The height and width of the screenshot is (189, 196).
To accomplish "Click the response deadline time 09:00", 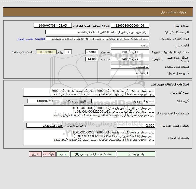I will click(x=91, y=52).
